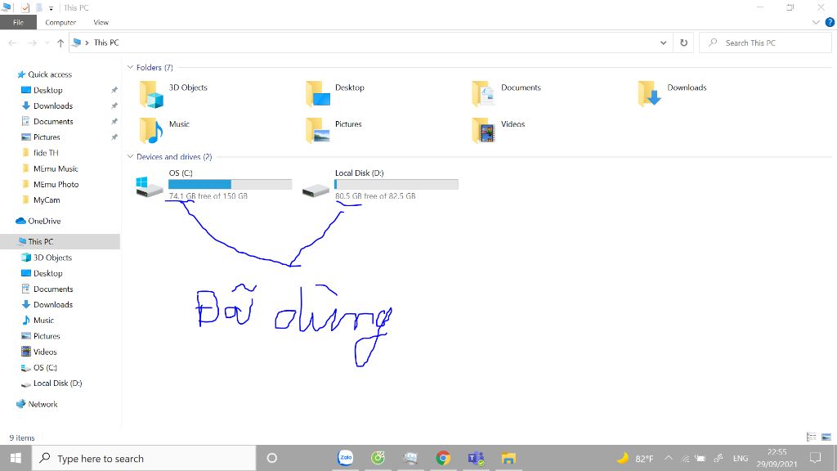
Task: Open the Windows Start menu
Action: tap(16, 458)
